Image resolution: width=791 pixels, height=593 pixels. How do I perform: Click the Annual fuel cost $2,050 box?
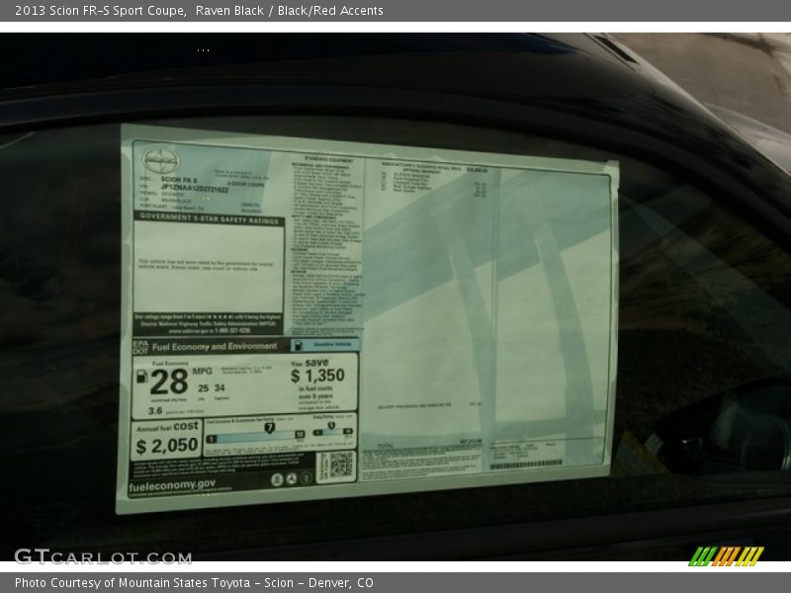pyautogui.click(x=166, y=438)
